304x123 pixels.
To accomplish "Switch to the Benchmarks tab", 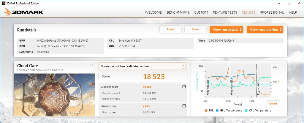I will click(178, 12).
